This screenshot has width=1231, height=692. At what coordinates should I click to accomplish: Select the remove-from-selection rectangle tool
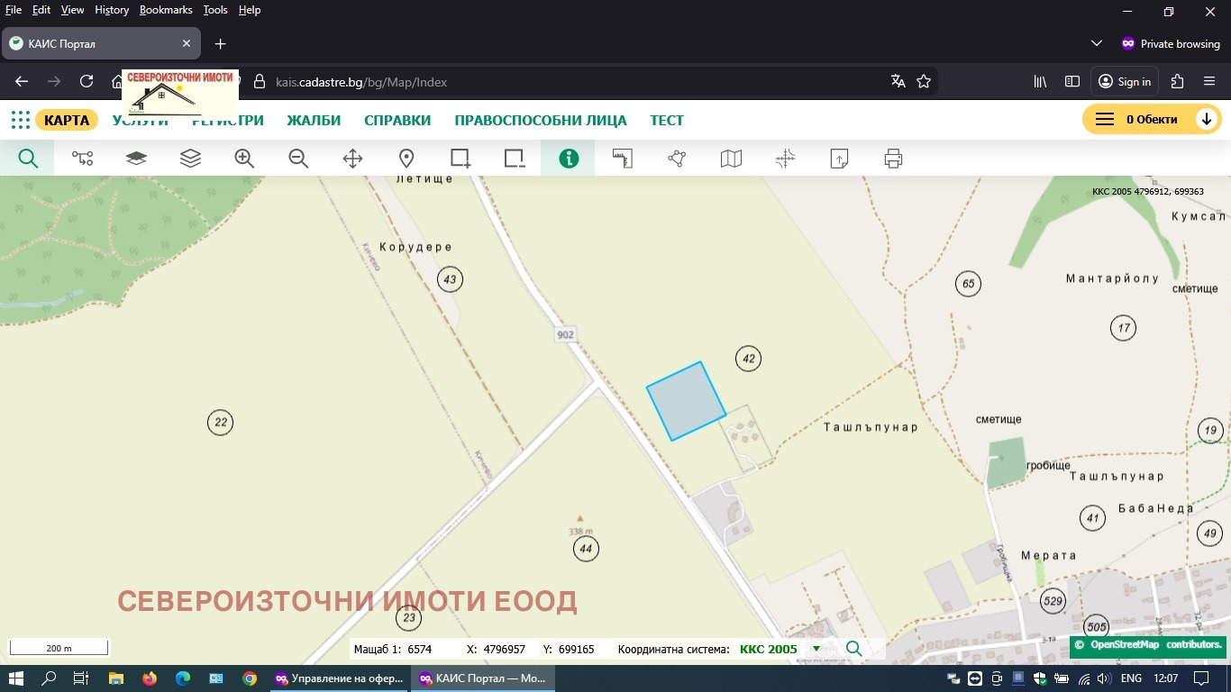point(514,158)
